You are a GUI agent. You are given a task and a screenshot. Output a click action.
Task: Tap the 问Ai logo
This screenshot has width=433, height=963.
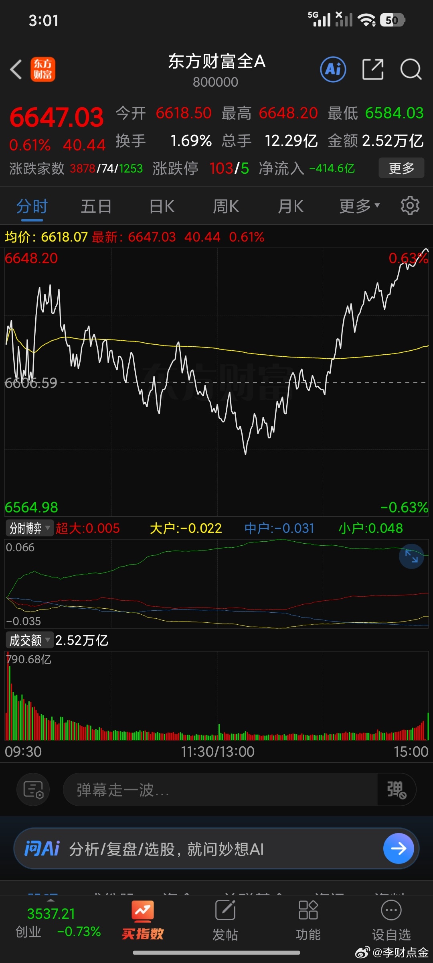42,849
